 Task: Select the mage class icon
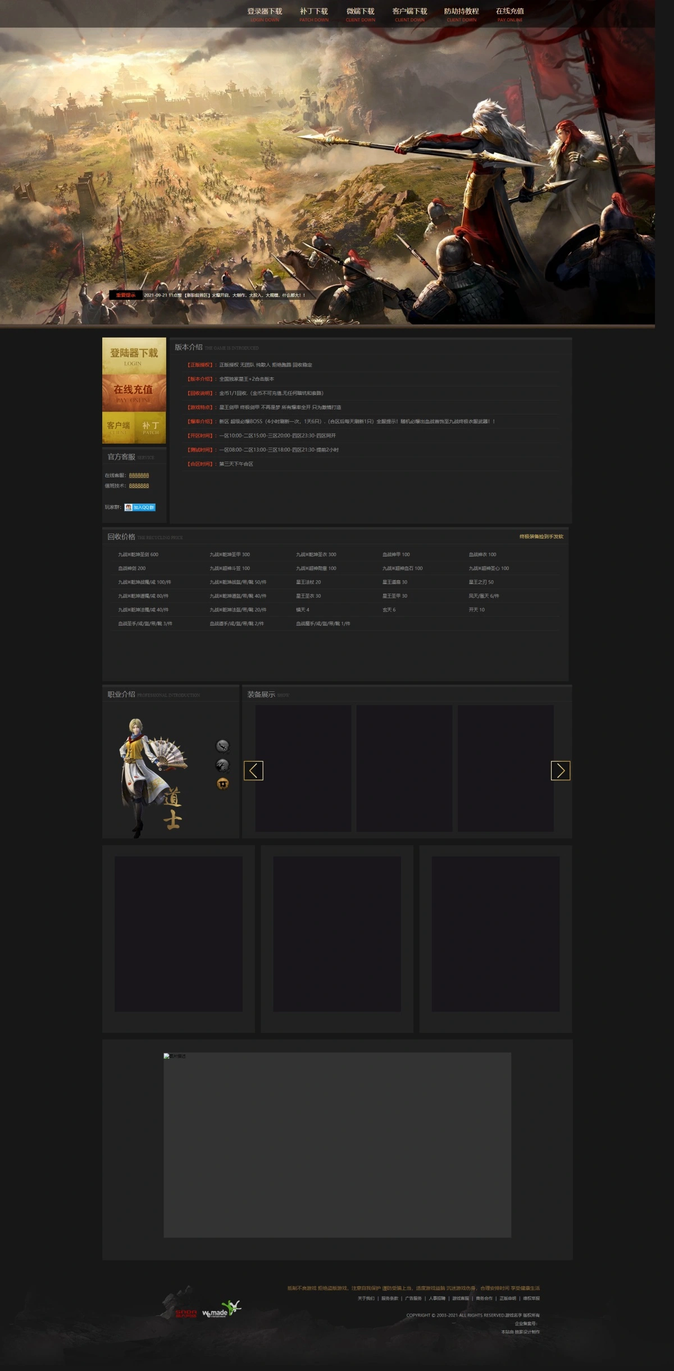click(222, 765)
